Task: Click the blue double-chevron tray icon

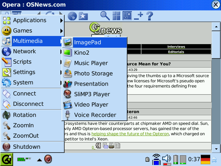Action: (214, 160)
